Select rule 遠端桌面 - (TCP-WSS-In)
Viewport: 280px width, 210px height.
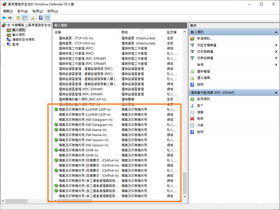pos(77,43)
